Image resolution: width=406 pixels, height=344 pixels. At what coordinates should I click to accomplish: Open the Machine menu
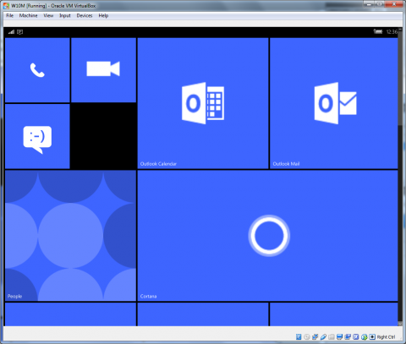click(x=28, y=15)
